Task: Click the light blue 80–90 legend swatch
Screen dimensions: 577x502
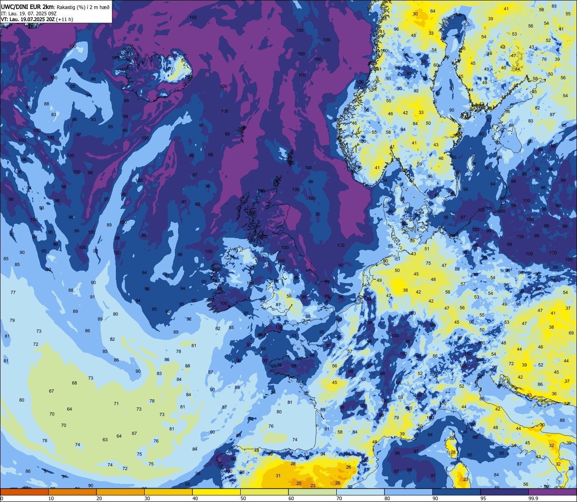Action: [408, 492]
